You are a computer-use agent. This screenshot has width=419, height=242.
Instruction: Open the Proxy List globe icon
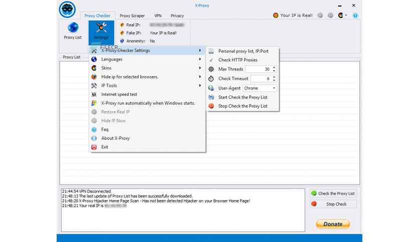pyautogui.click(x=73, y=27)
